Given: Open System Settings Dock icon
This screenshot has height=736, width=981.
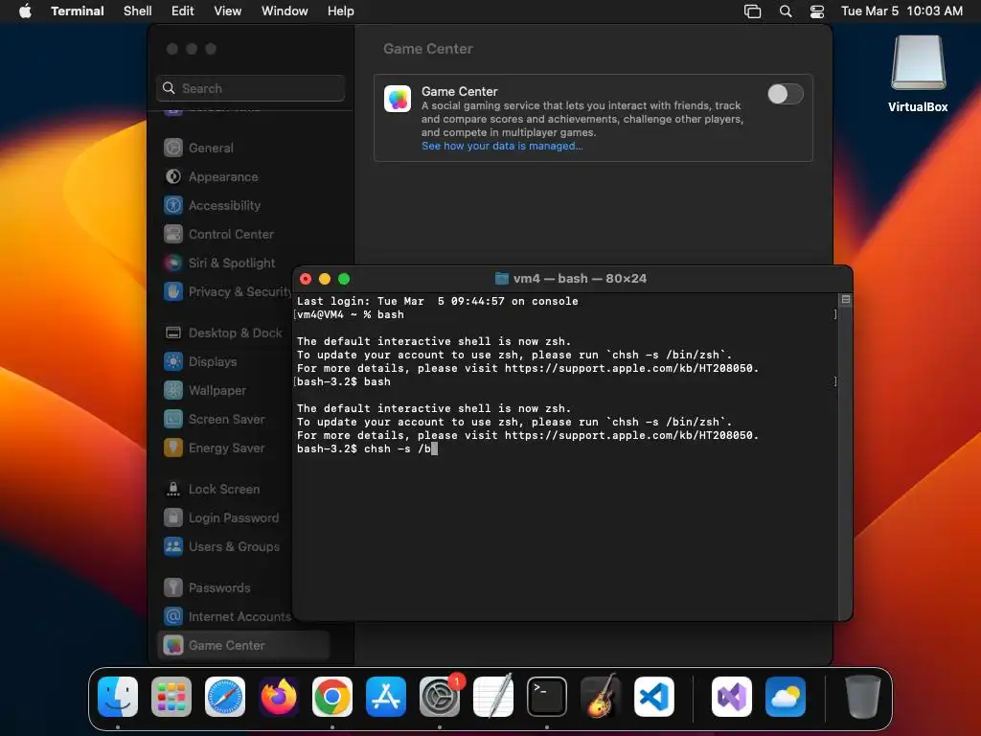Looking at the screenshot, I should click(x=440, y=697).
